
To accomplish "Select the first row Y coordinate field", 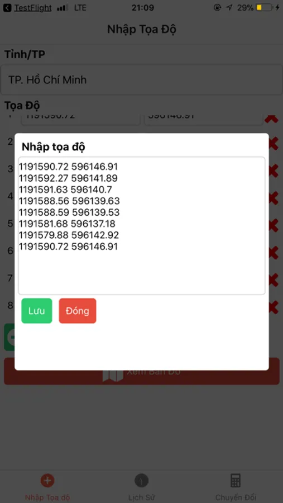I will (204, 118).
